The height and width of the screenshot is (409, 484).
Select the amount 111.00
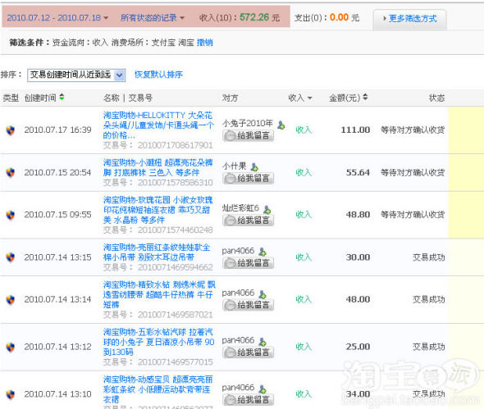point(355,130)
